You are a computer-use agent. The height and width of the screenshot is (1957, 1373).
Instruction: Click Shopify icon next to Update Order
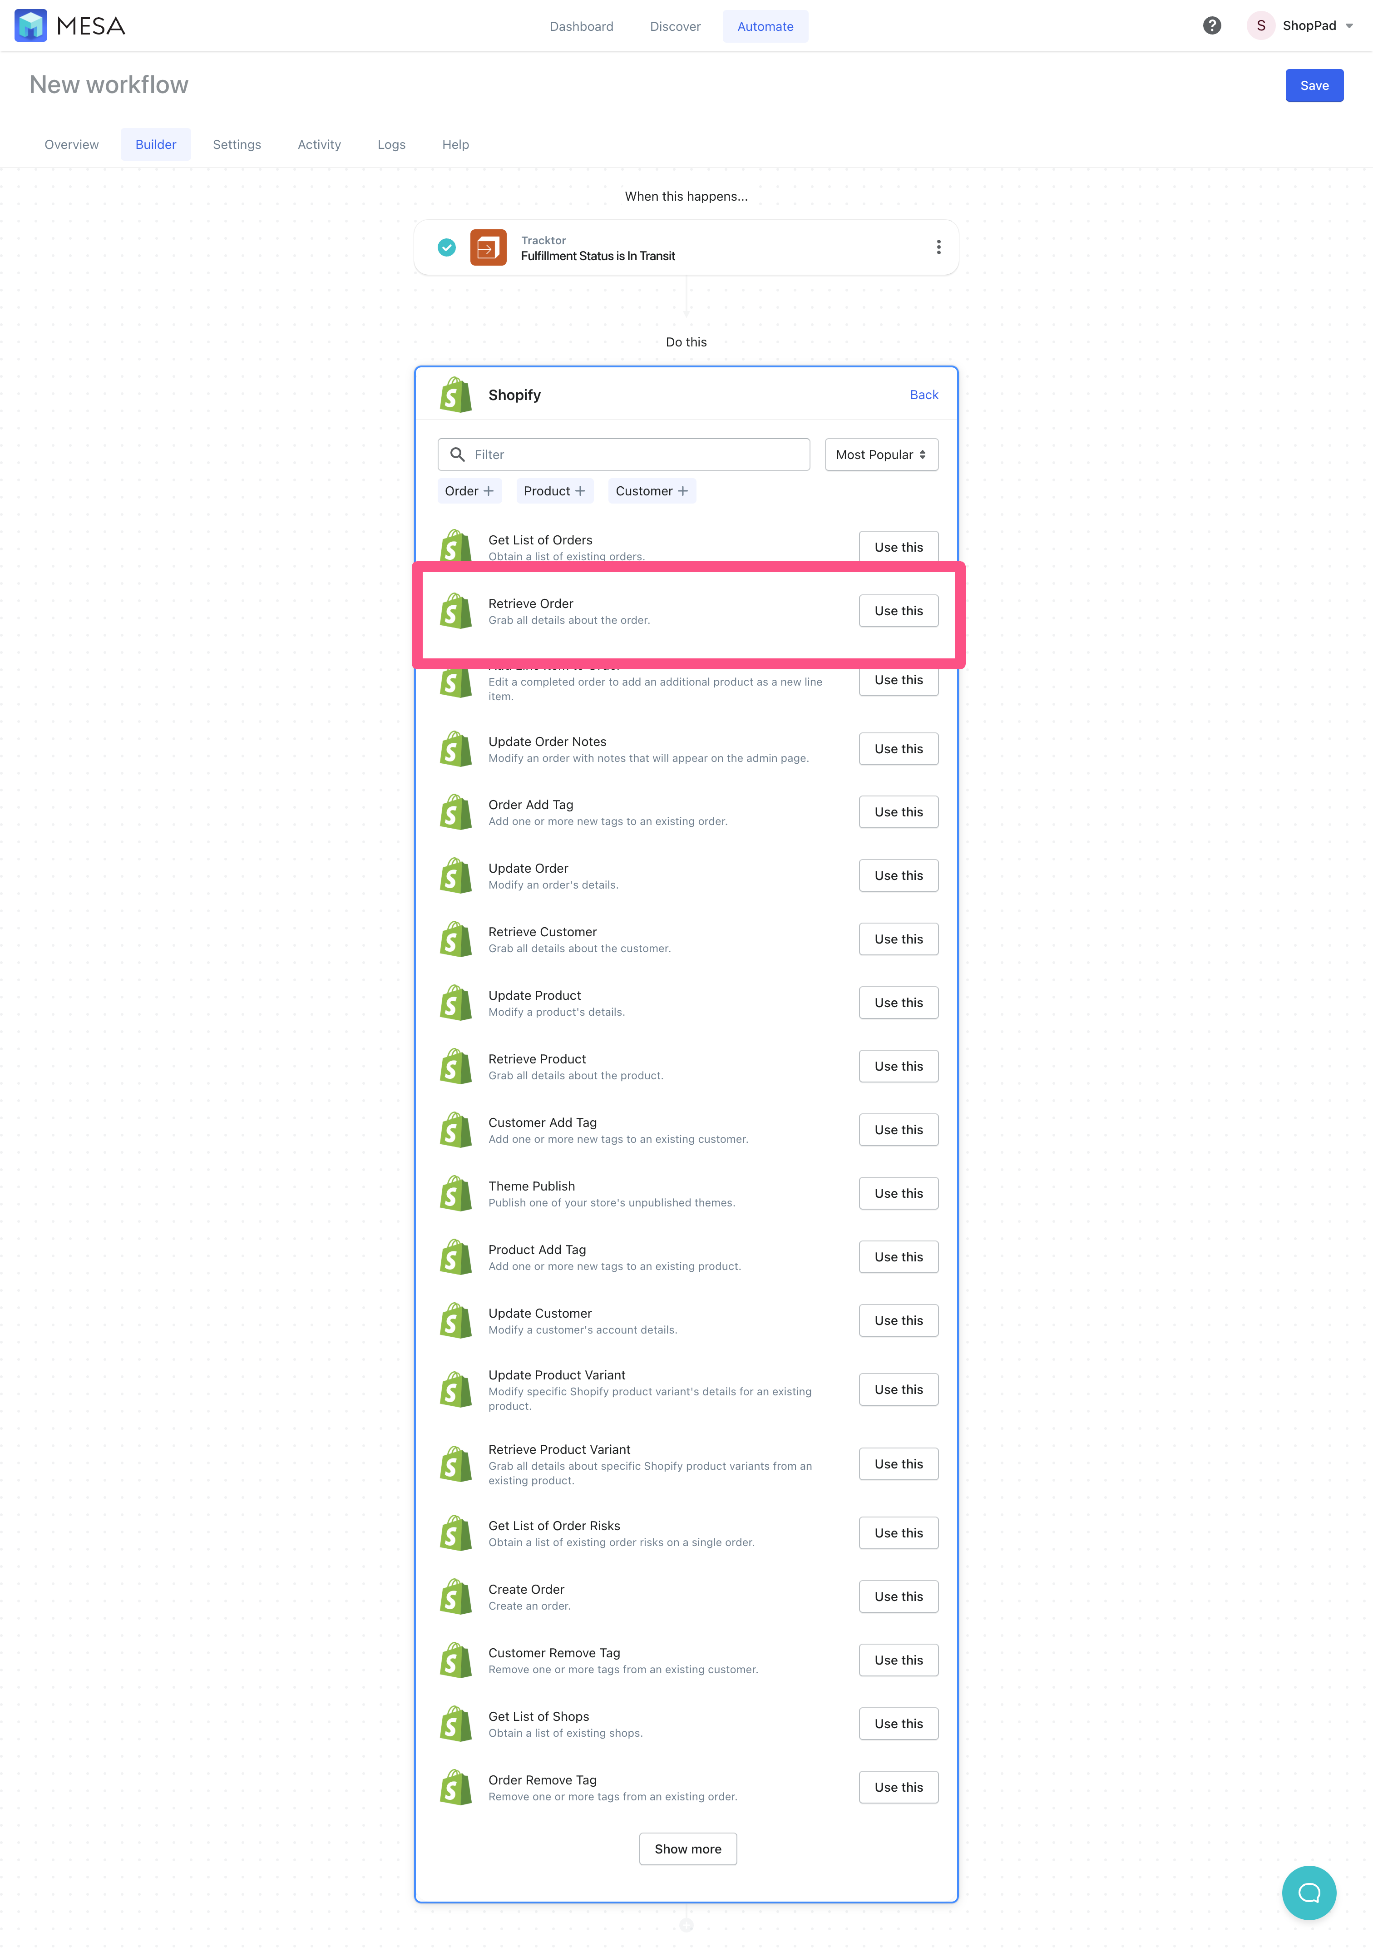[456, 876]
